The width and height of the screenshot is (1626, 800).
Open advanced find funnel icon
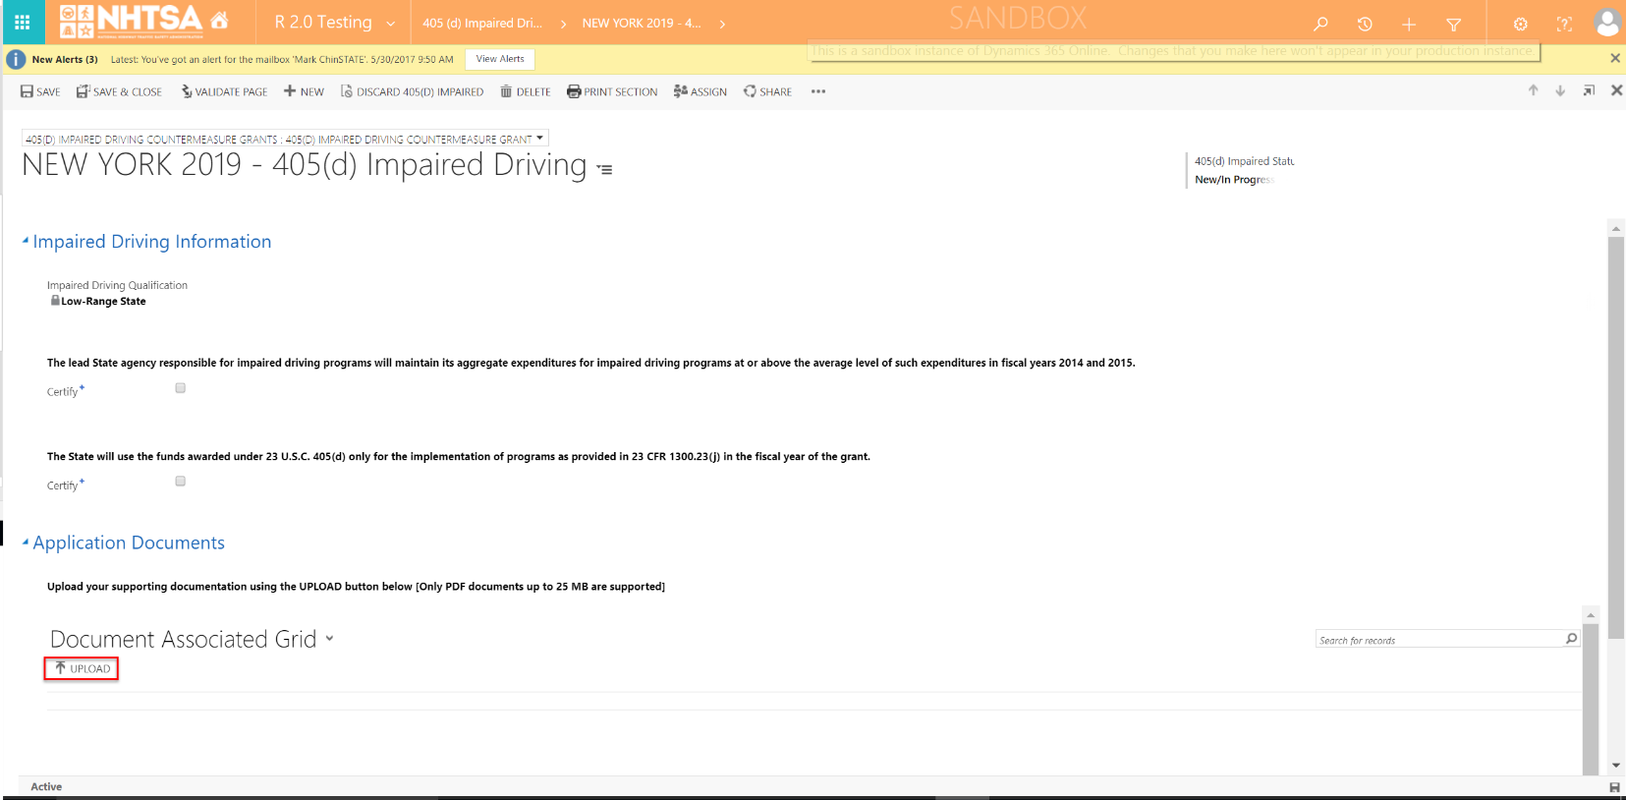click(1454, 24)
